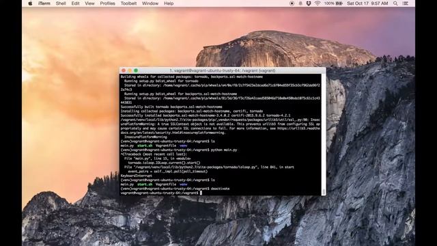
Task: Click 'main.py' in first ls output
Action: tap(127, 146)
